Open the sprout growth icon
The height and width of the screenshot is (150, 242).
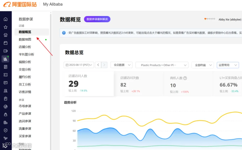6,138
